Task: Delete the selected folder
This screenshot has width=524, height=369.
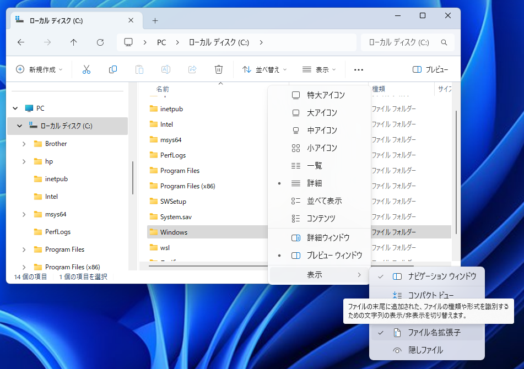Action: 218,69
